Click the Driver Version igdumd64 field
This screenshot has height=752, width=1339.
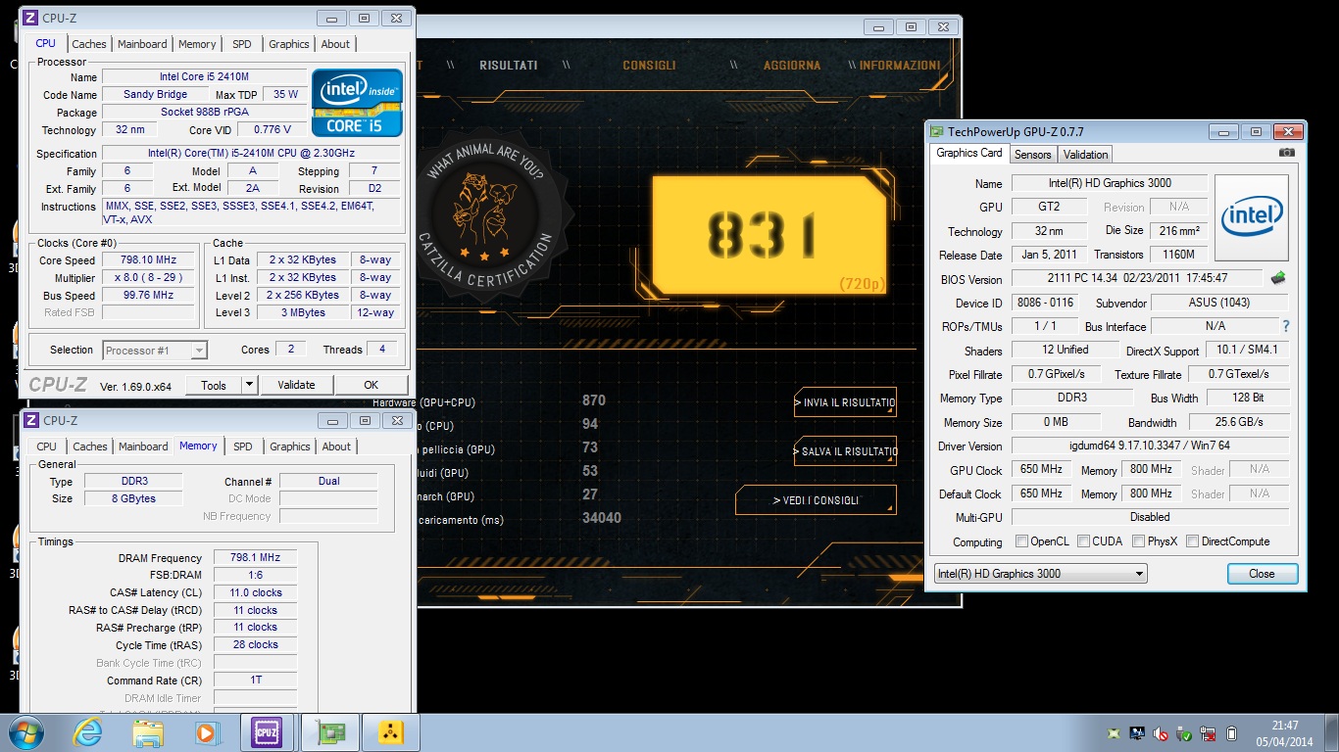[x=1150, y=446]
